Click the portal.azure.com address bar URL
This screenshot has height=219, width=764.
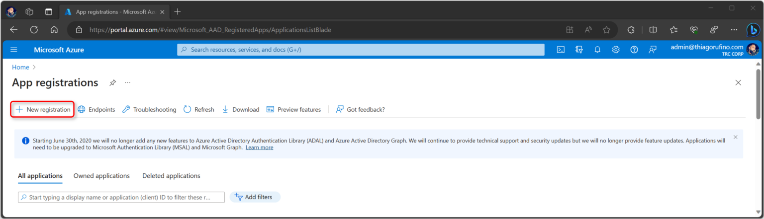(x=210, y=30)
